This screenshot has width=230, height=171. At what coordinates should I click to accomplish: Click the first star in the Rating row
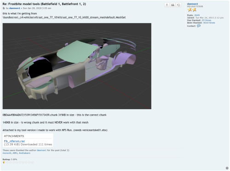point(4,162)
